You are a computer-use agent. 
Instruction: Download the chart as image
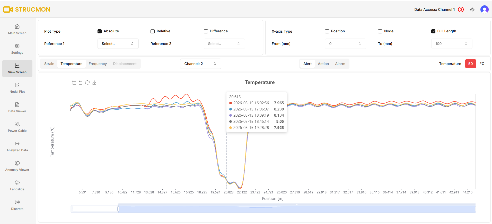point(94,82)
